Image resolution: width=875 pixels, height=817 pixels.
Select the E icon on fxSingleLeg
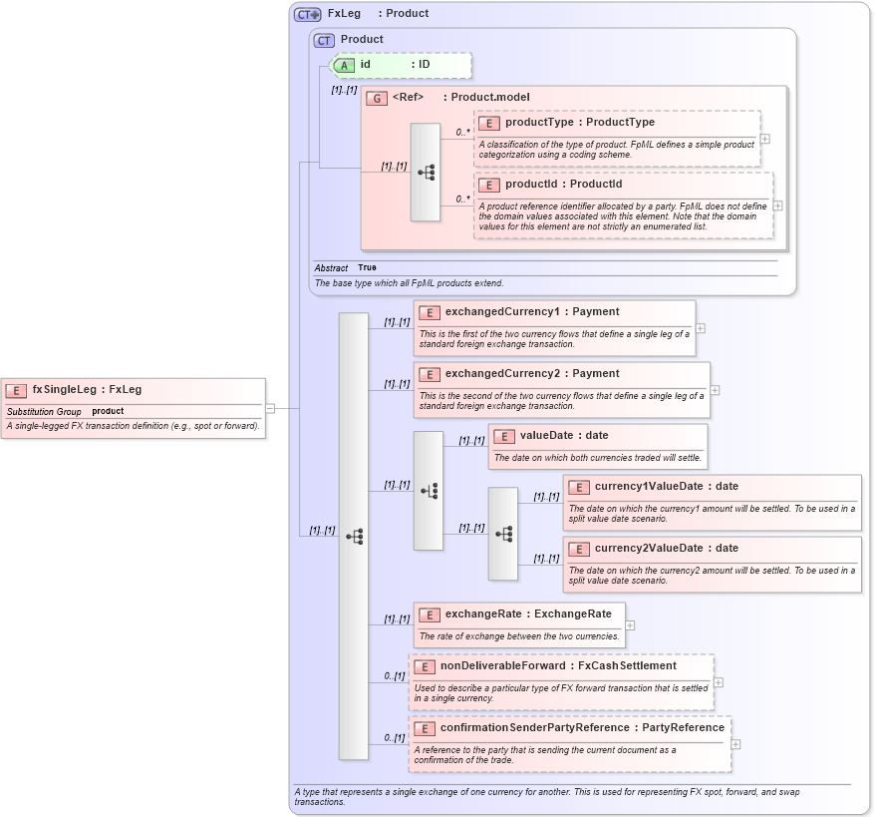pos(17,389)
